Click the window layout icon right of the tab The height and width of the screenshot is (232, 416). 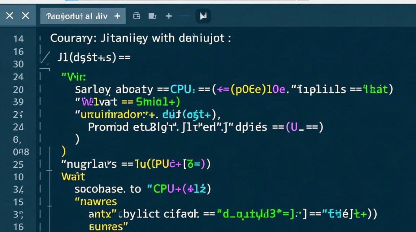(x=136, y=16)
